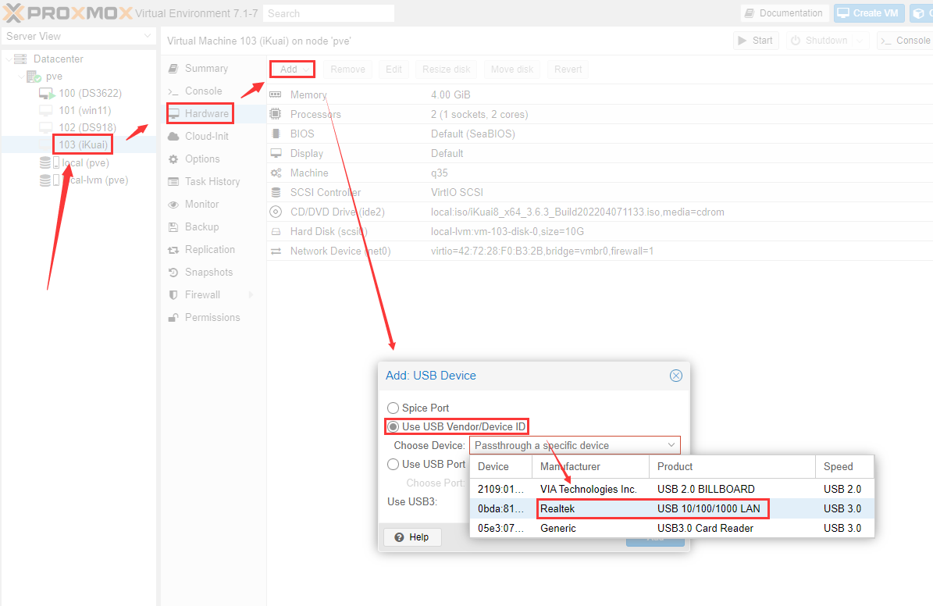This screenshot has width=933, height=606.
Task: Click the Documentation button
Action: click(x=784, y=13)
